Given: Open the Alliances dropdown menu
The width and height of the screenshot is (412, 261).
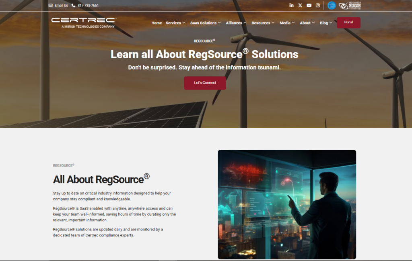Looking at the screenshot, I should click(x=236, y=23).
